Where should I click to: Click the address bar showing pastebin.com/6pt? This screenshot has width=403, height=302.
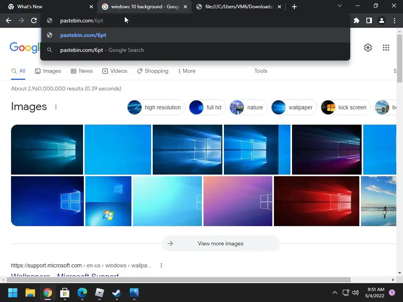pos(195,20)
